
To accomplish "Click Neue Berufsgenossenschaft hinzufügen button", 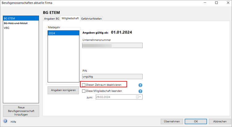I will (21, 111).
